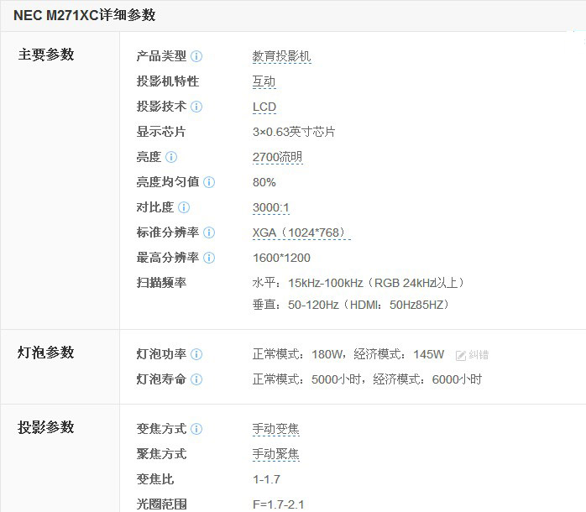This screenshot has width=586, height=512.
Task: Click the 互动 feature link
Action: 264,81
